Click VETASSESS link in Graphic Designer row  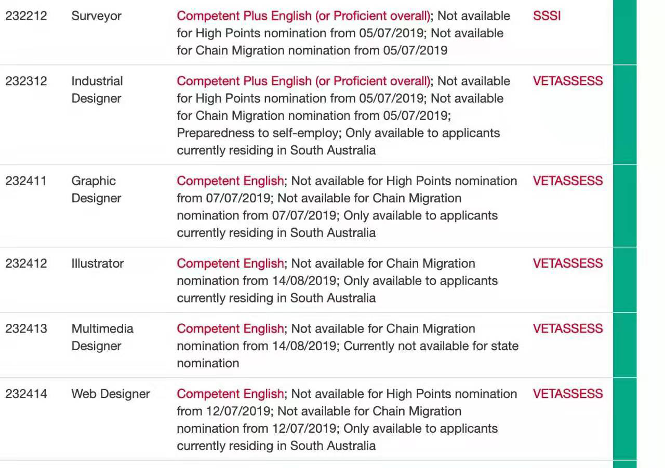(567, 181)
